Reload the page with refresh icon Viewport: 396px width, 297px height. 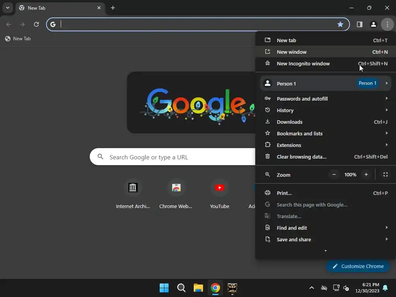[x=36, y=24]
